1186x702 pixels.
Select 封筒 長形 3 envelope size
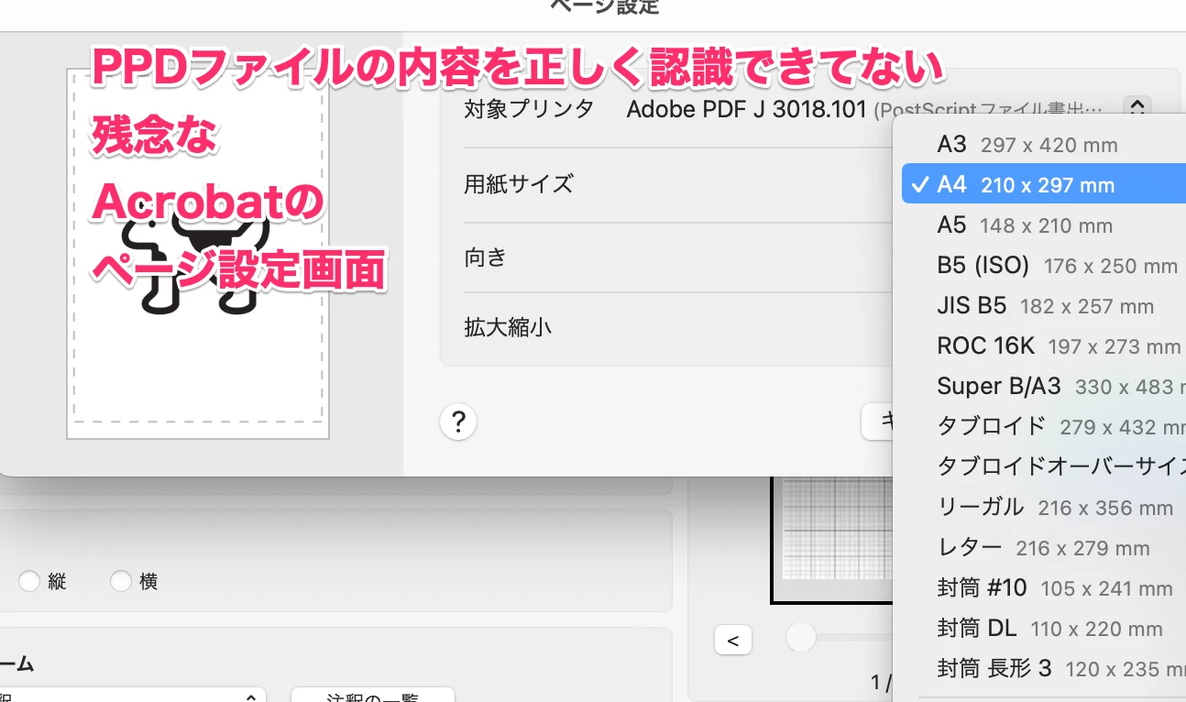click(1044, 669)
